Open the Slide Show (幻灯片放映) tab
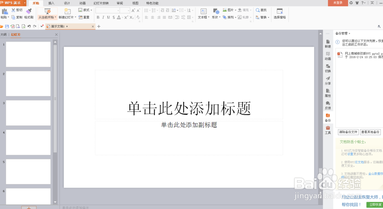This screenshot has width=383, height=209. [101, 3]
